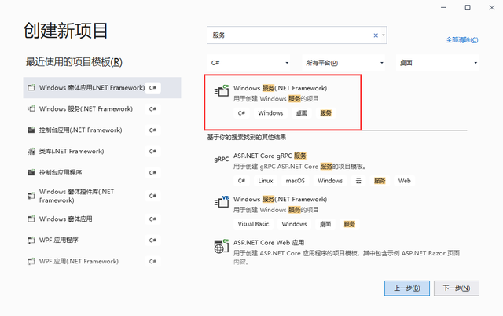Click the WPF 应用(.NET Framework) template icon
Image resolution: width=503 pixels, height=316 pixels.
click(x=31, y=261)
